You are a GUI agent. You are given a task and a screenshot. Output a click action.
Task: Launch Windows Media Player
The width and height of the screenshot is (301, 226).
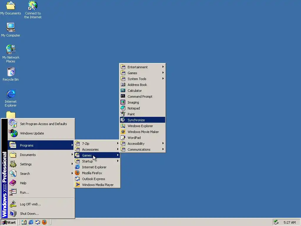coord(97,185)
